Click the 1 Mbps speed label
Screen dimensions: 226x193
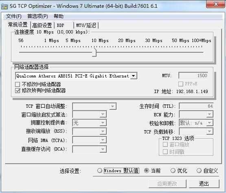pyautogui.click(x=51, y=40)
